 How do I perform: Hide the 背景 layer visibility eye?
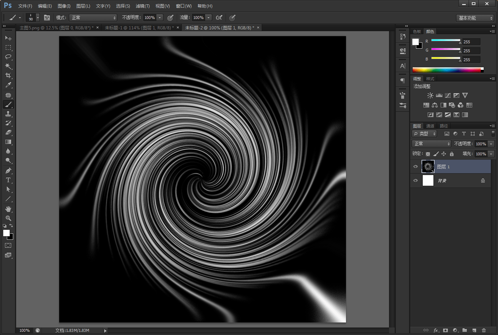(416, 181)
